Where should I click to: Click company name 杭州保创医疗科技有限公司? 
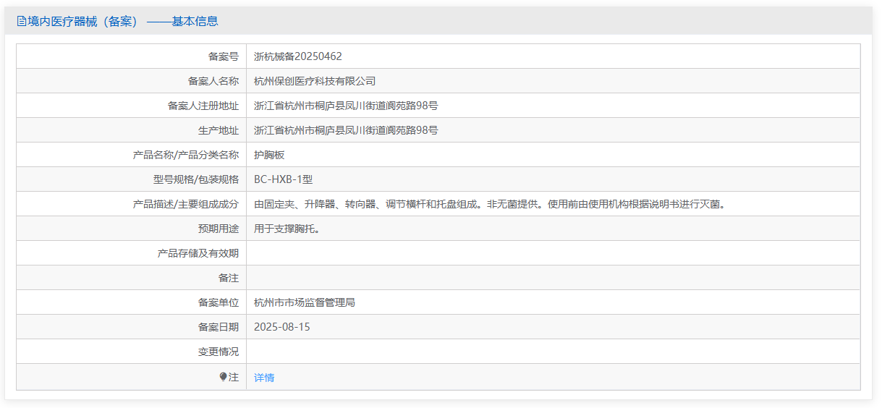tap(315, 81)
